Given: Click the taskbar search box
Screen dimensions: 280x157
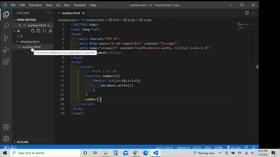Looking at the screenshot, I should [45, 153].
